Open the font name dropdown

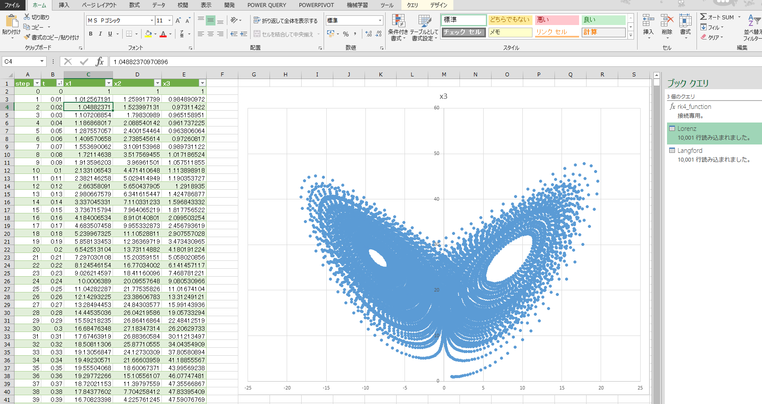(152, 21)
